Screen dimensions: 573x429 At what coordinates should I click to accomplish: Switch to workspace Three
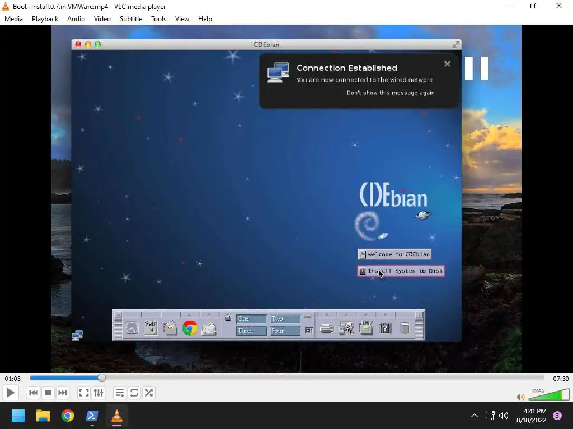pyautogui.click(x=251, y=331)
